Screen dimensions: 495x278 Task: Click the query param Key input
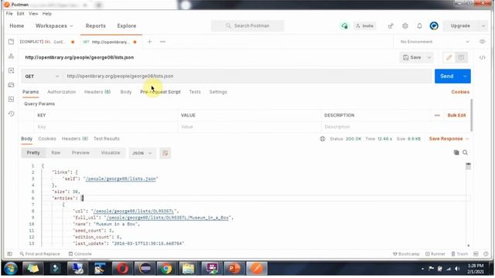click(x=106, y=127)
